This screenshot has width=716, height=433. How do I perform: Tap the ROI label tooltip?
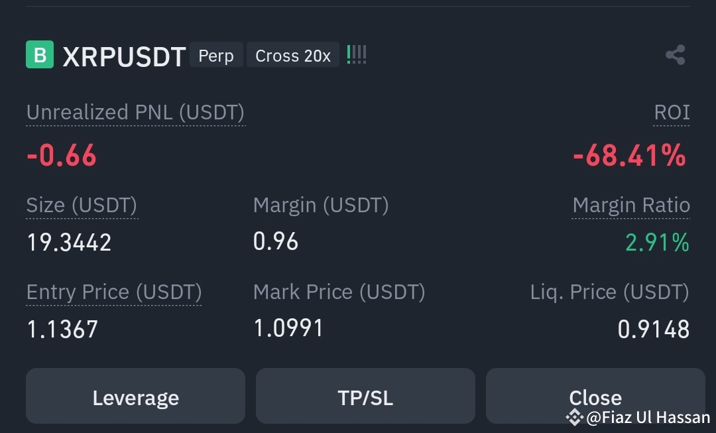point(671,113)
